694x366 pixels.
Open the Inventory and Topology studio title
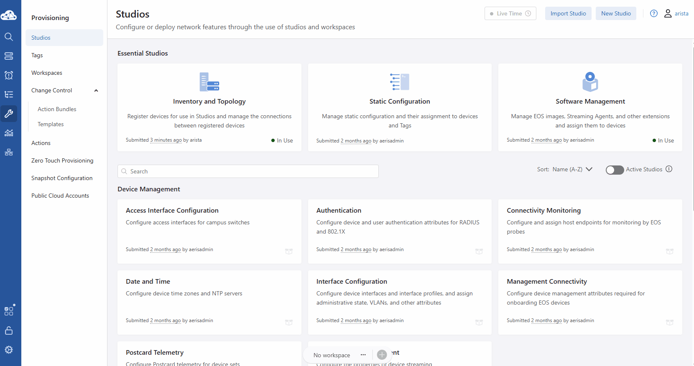pyautogui.click(x=209, y=101)
